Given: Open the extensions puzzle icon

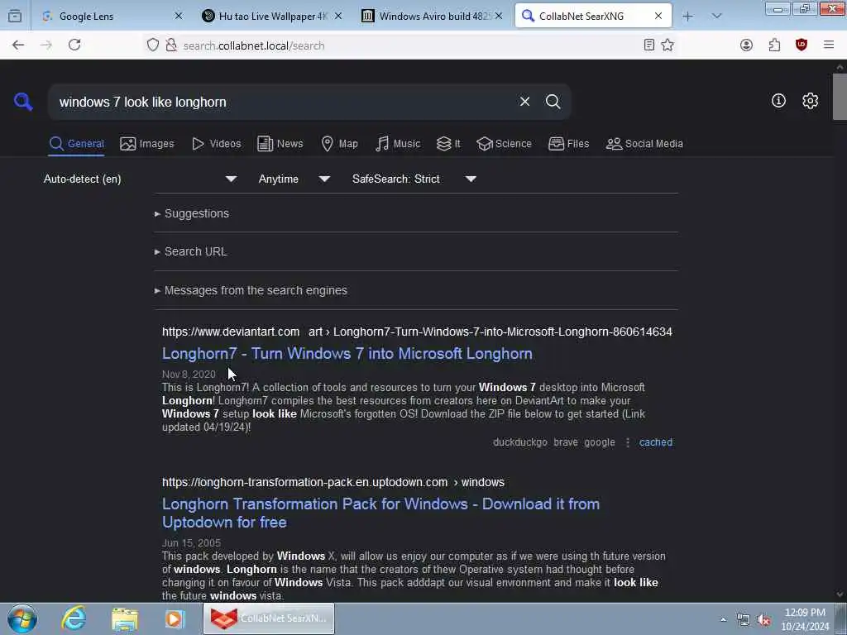Looking at the screenshot, I should click(774, 45).
